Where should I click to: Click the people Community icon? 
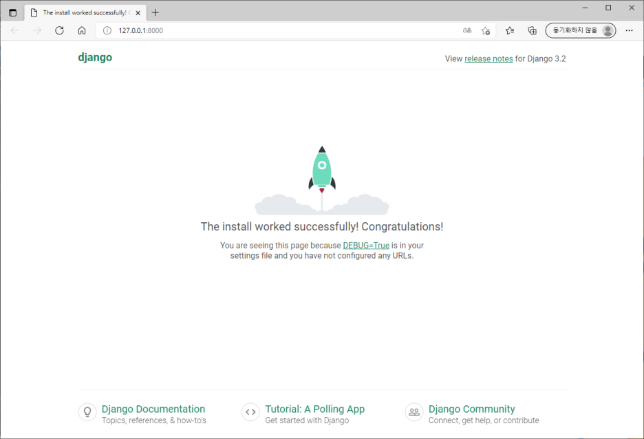414,412
